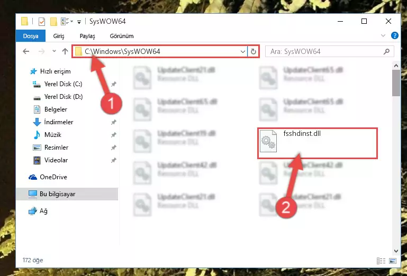Switch to the Görünüm ribbon tab
407x276 pixels.
(122, 36)
